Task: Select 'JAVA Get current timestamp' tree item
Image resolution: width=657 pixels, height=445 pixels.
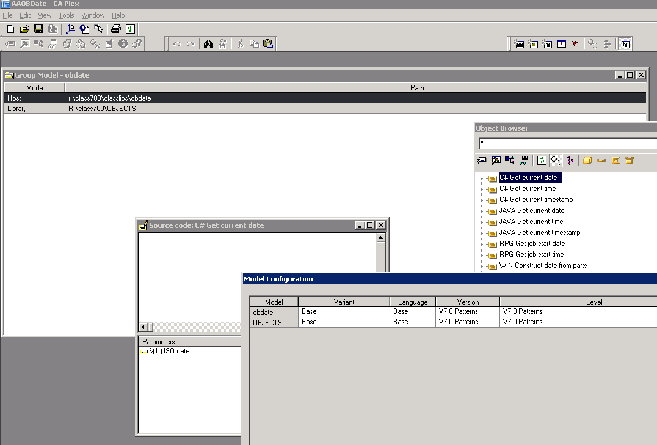Action: click(540, 233)
